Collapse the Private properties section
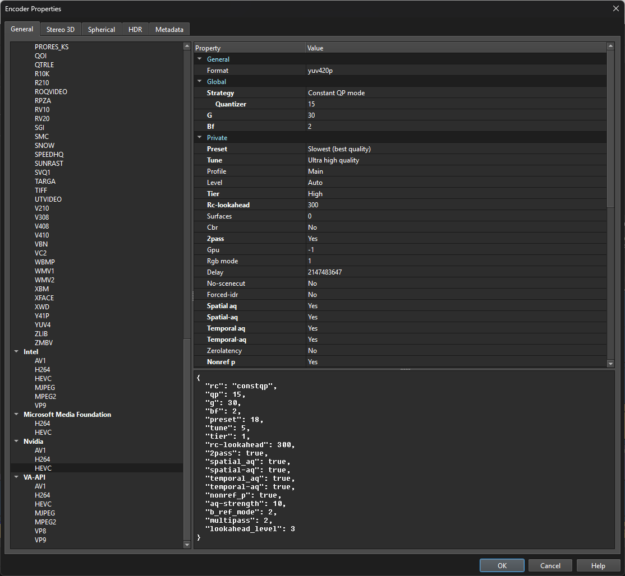Screen dimensions: 625x576 [199, 138]
